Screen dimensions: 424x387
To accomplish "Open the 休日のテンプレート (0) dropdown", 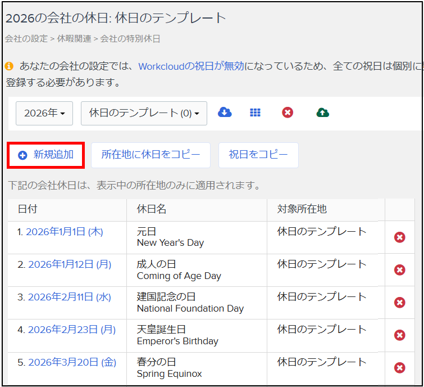I will (144, 113).
